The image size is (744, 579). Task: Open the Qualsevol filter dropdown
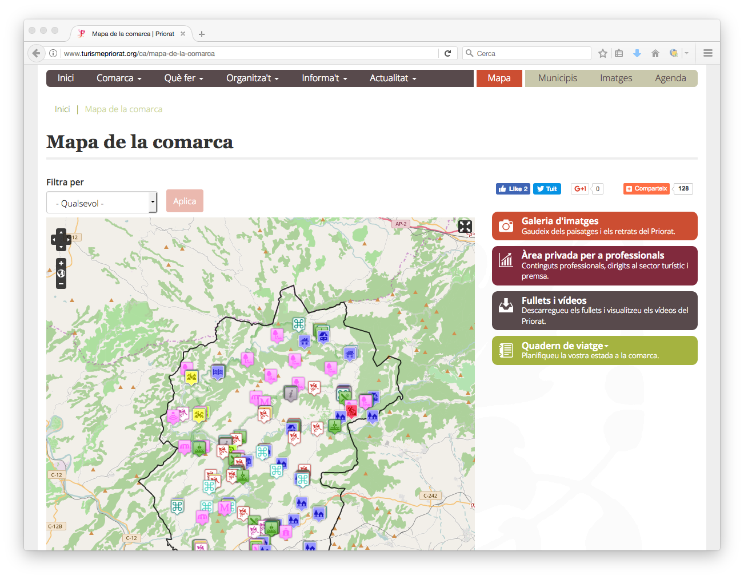pos(101,203)
